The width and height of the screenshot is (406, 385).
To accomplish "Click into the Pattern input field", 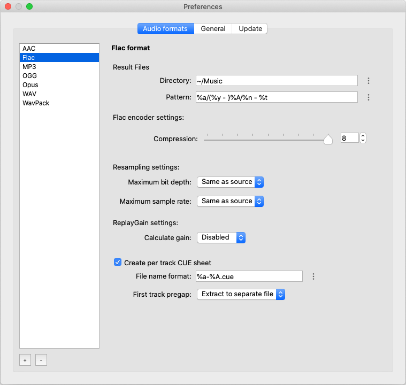I will click(x=276, y=97).
